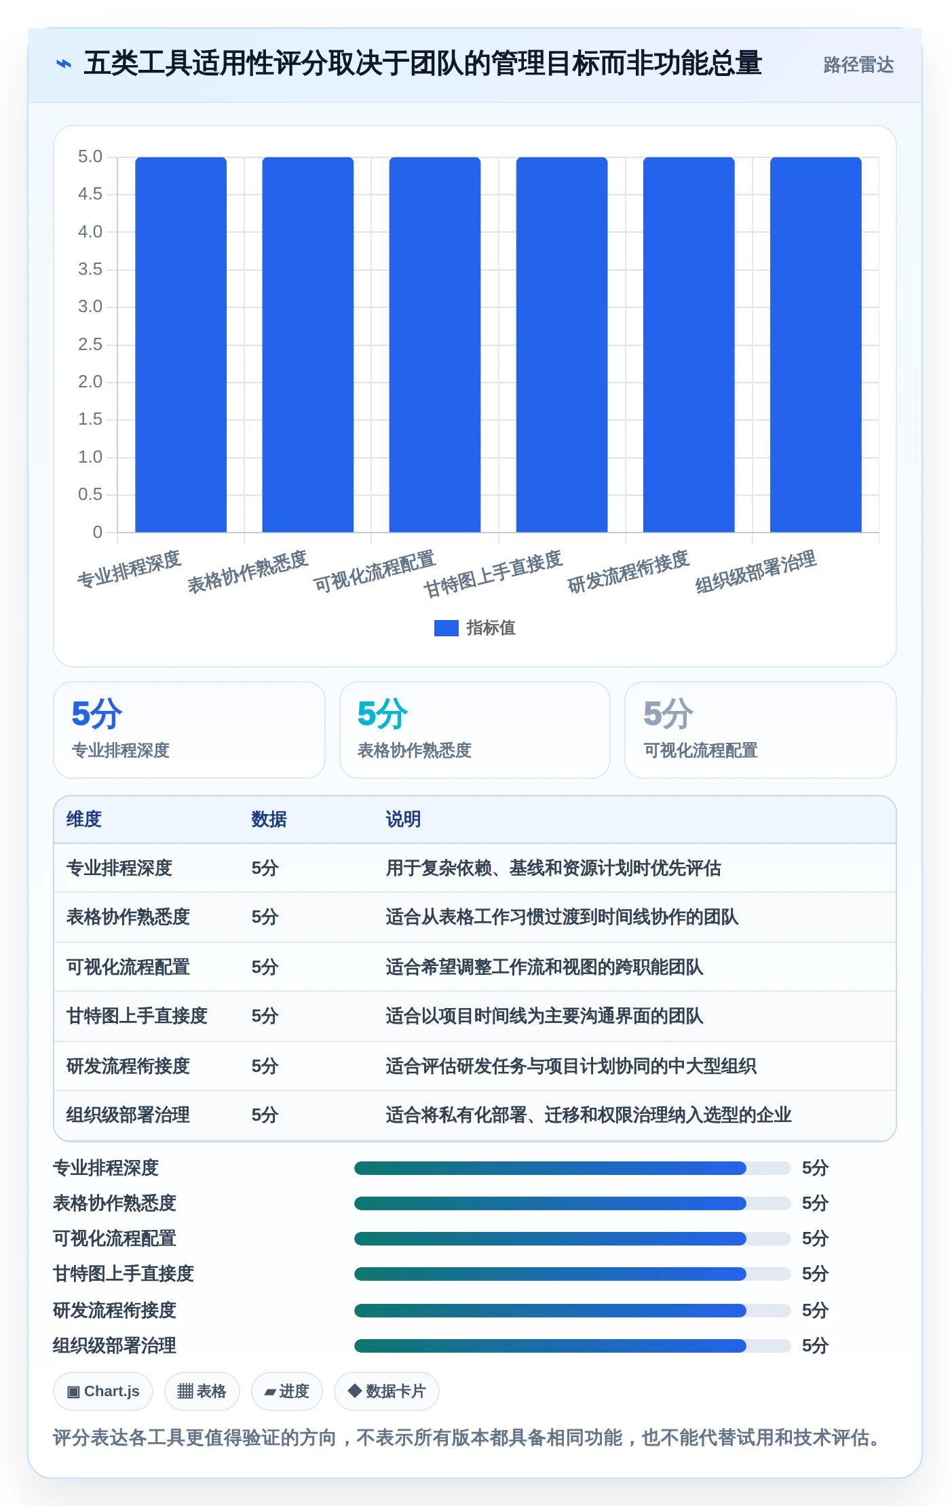
Task: Click the 研发流程衔接度 progress bar
Action: point(572,1311)
